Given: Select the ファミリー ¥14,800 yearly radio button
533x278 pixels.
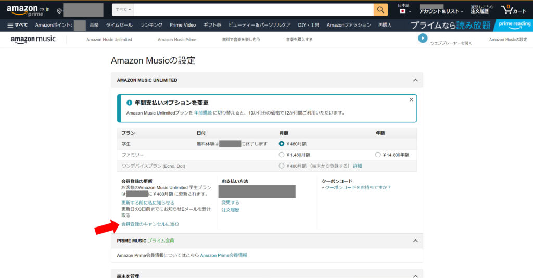Looking at the screenshot, I should [x=378, y=155].
